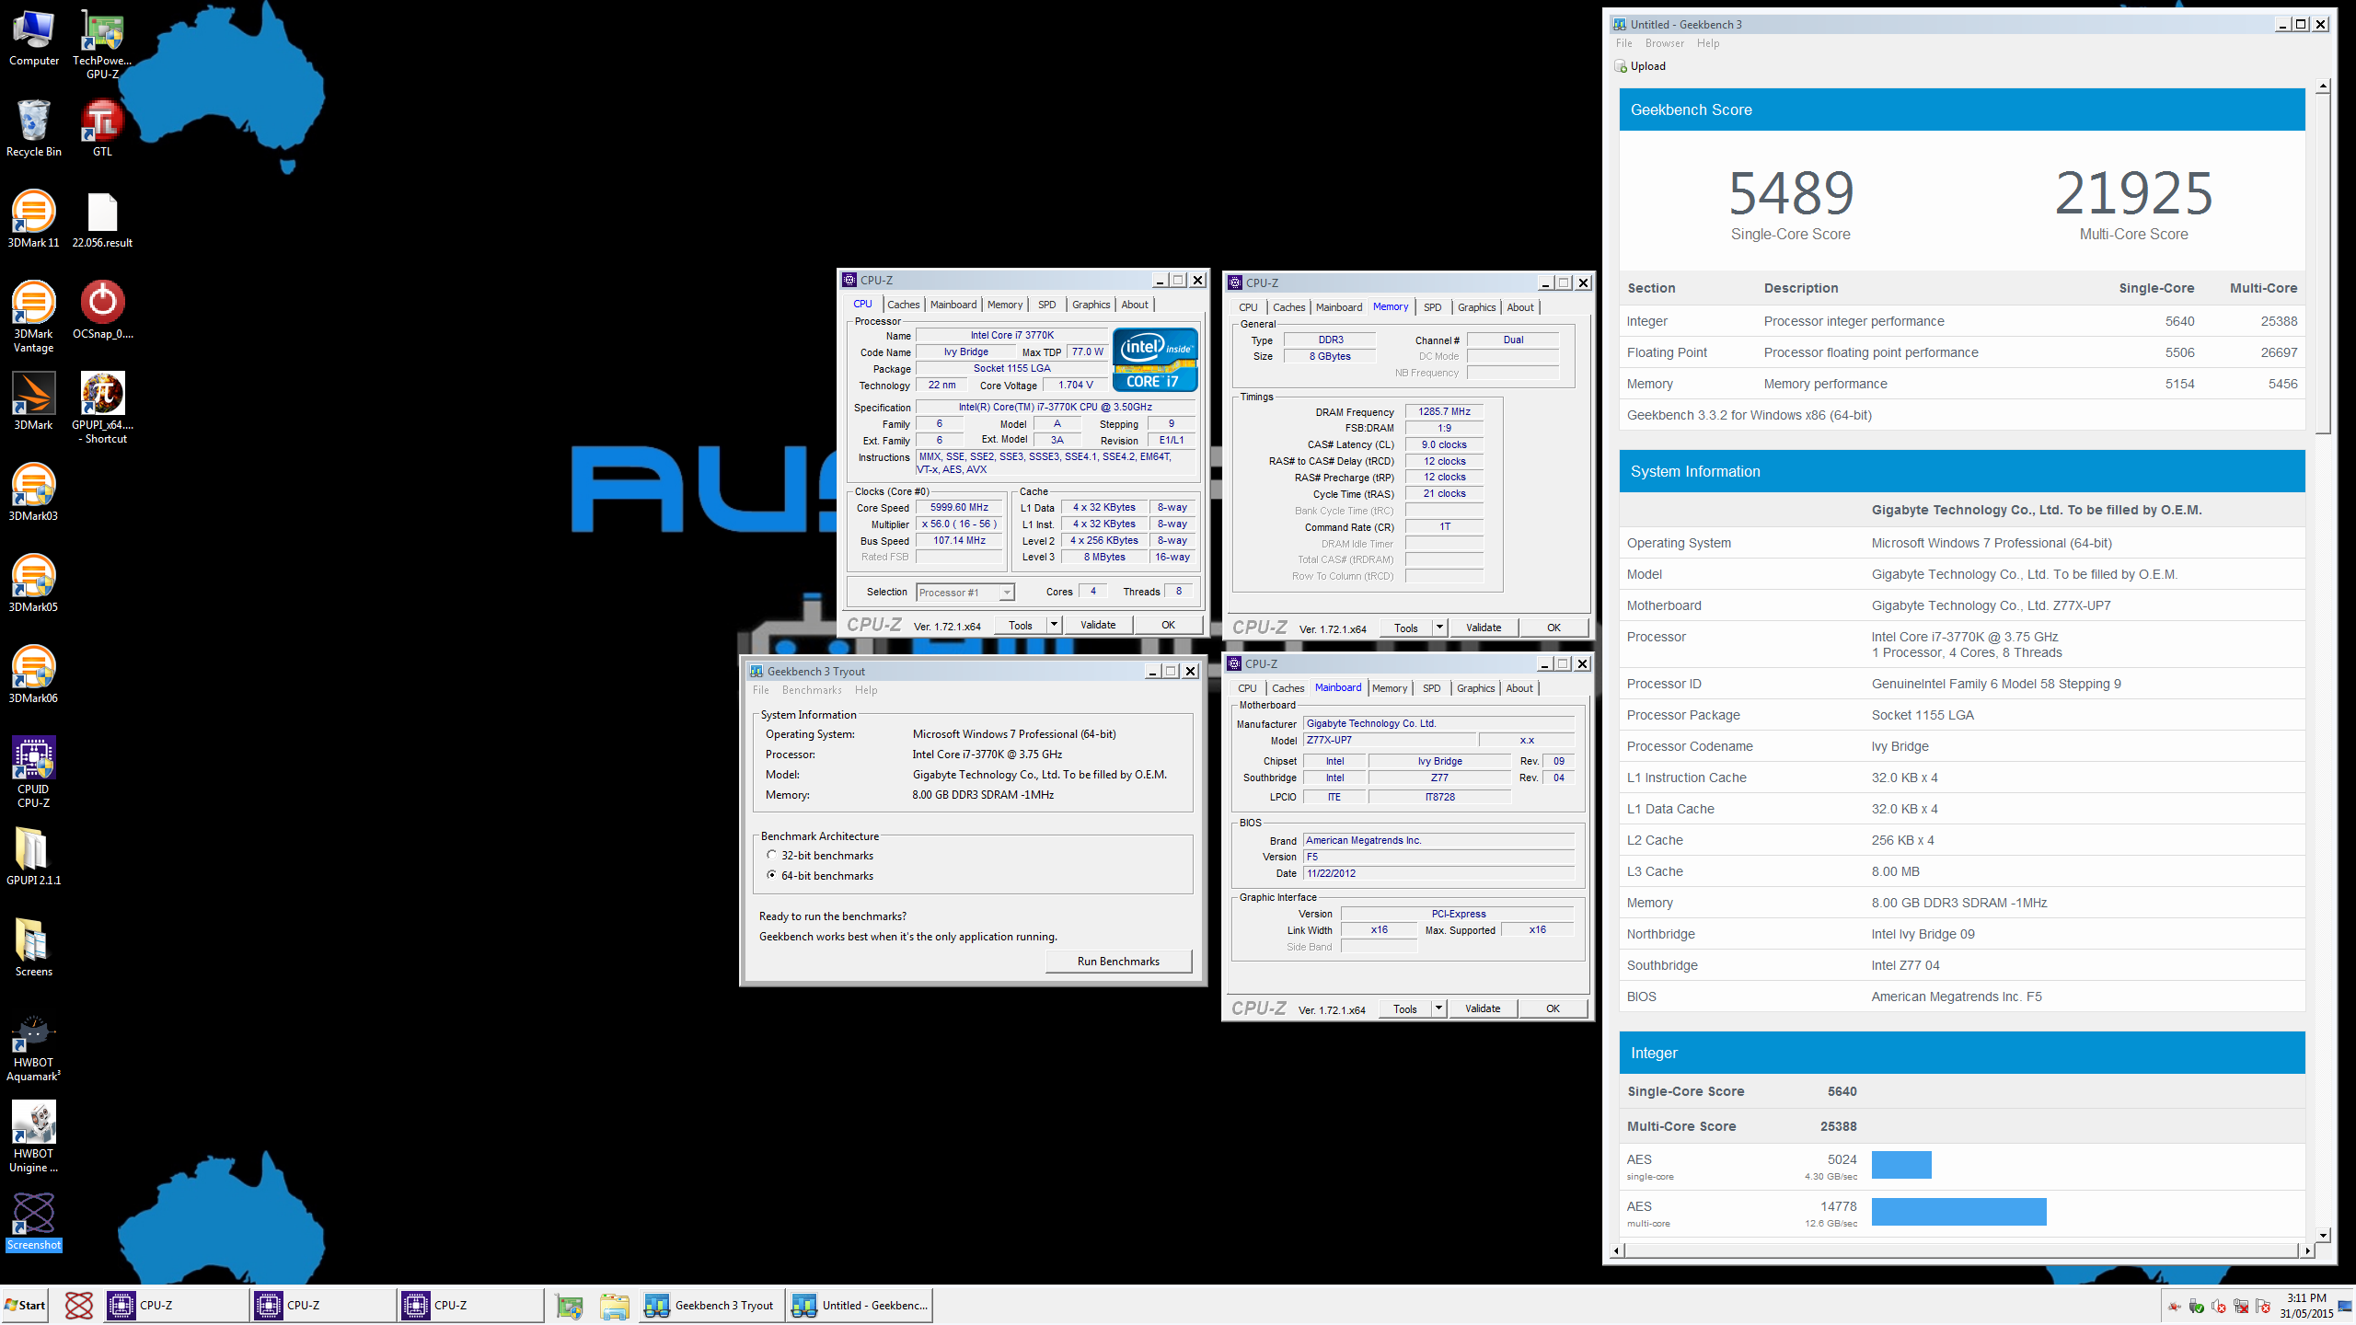Launch 3DMark Vantage shortcut
Screen dimensions: 2356x1325
click(34, 317)
